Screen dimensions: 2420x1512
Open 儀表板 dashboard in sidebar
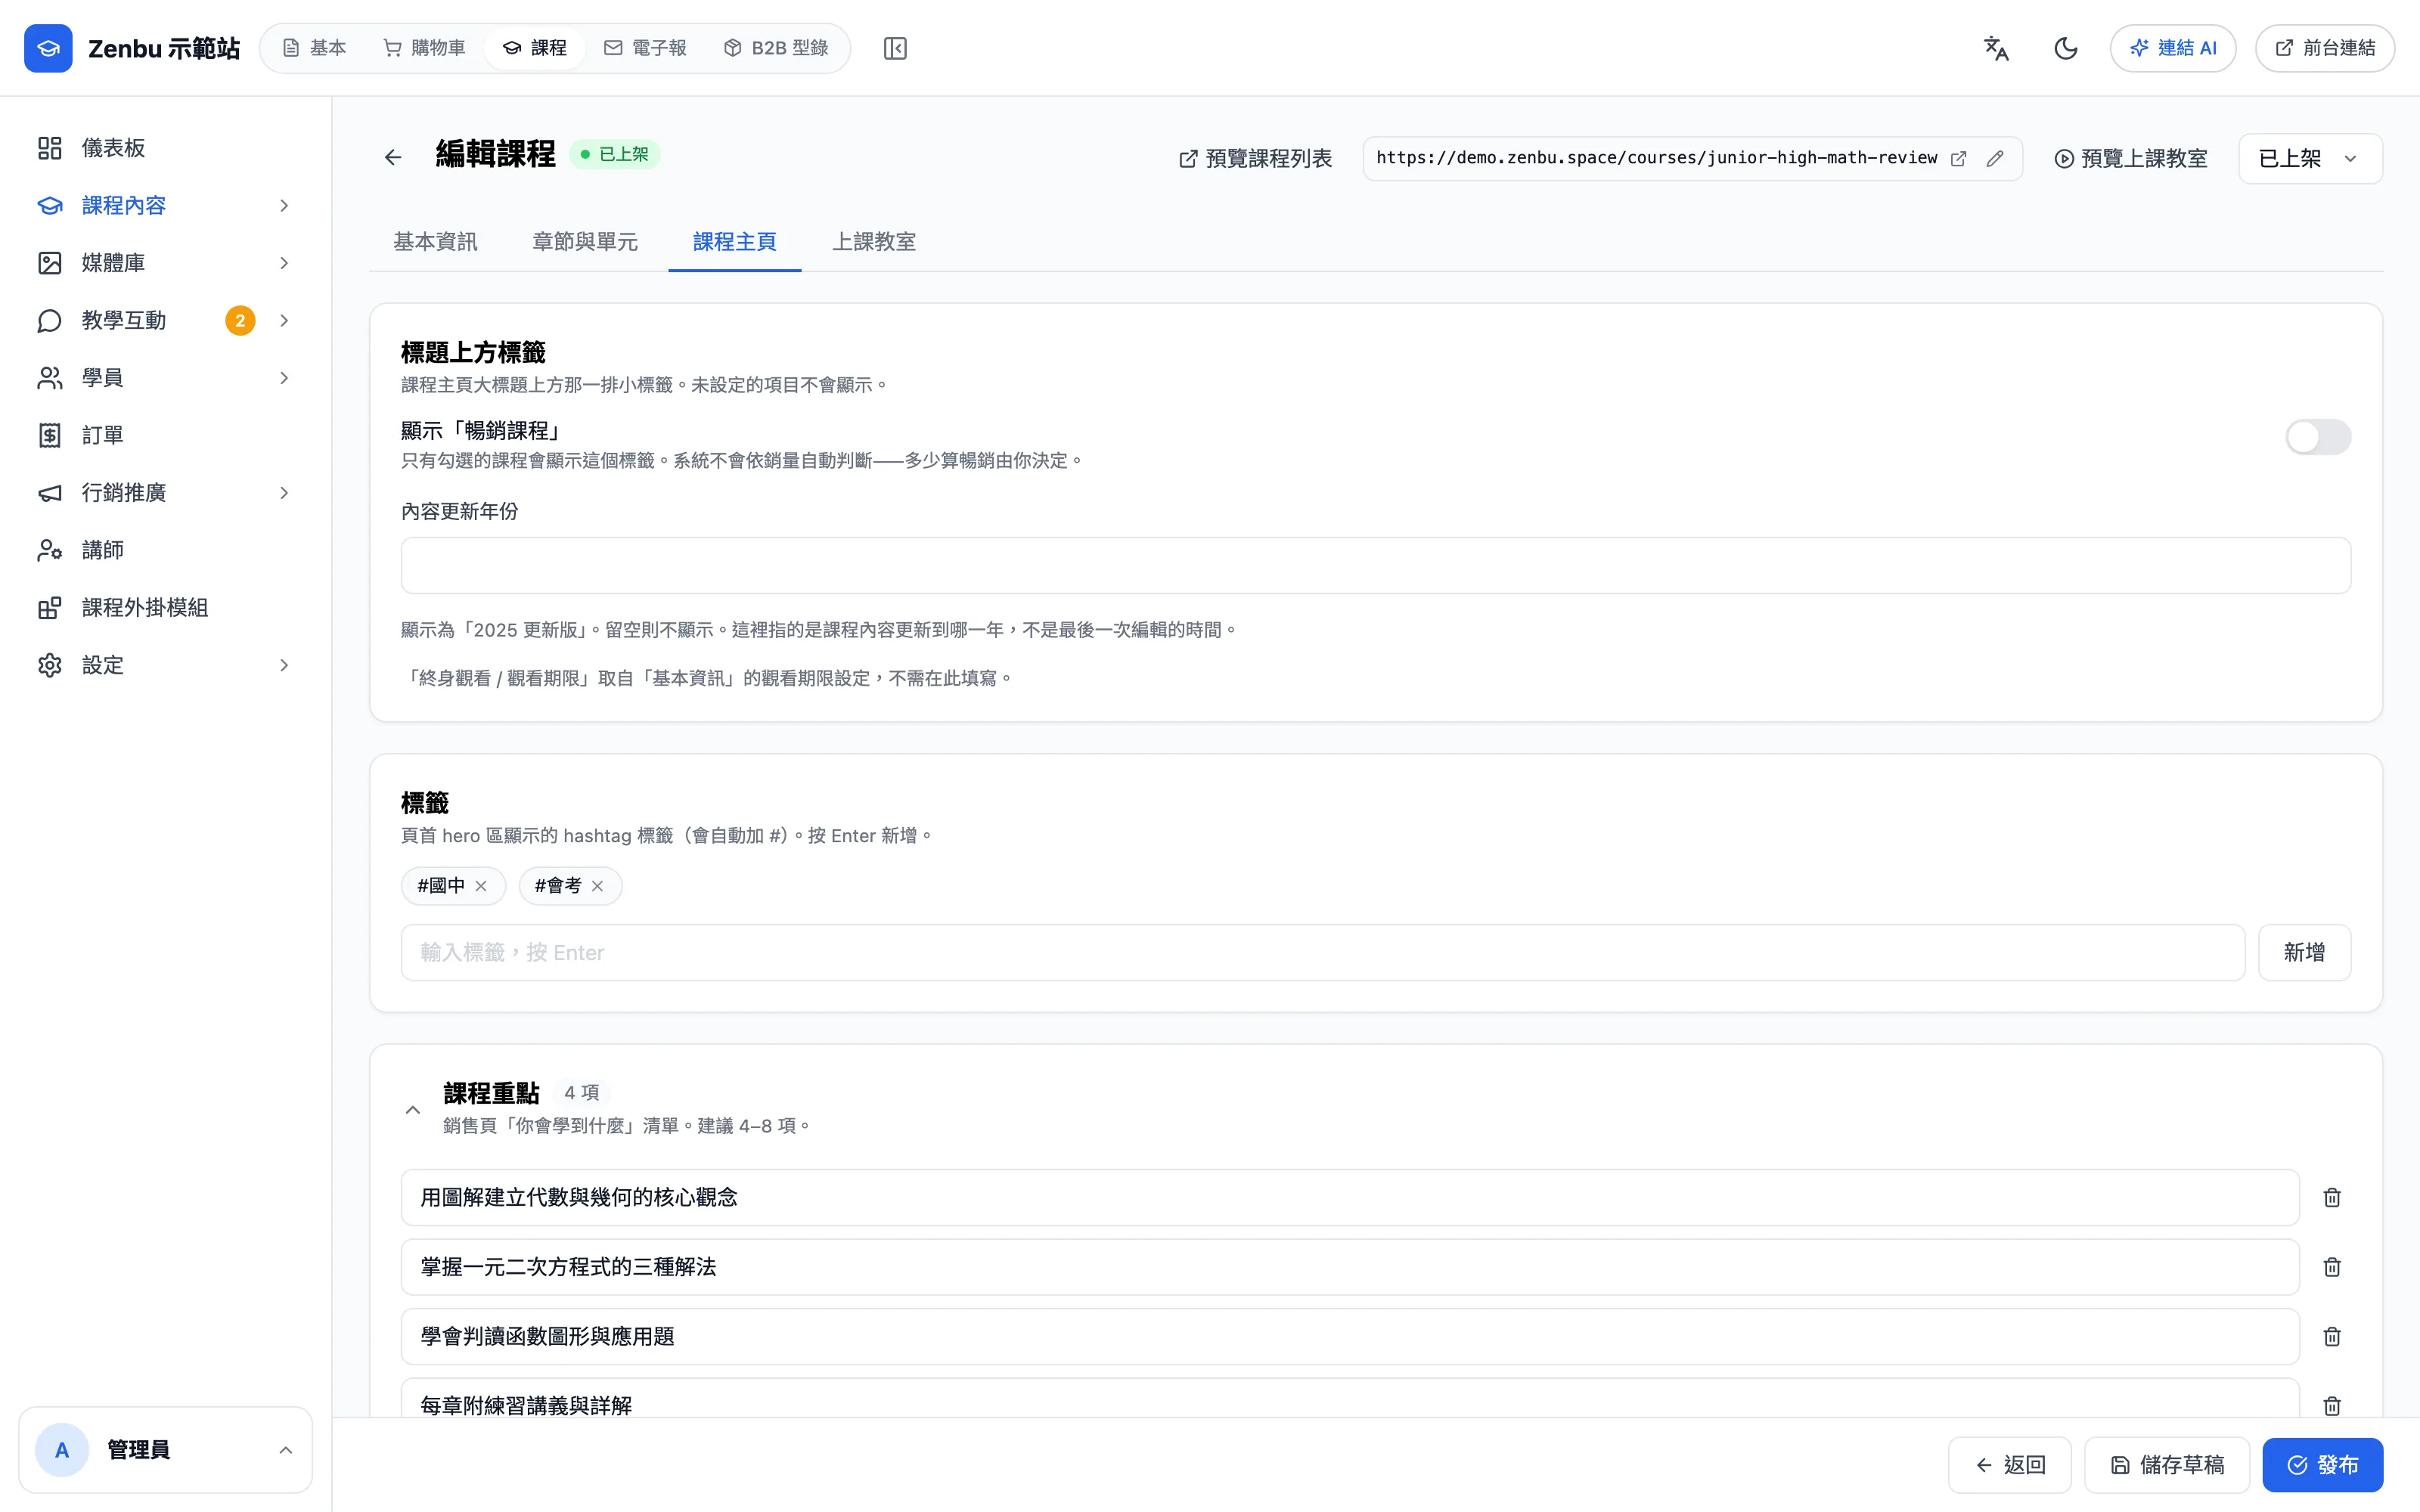coord(166,148)
